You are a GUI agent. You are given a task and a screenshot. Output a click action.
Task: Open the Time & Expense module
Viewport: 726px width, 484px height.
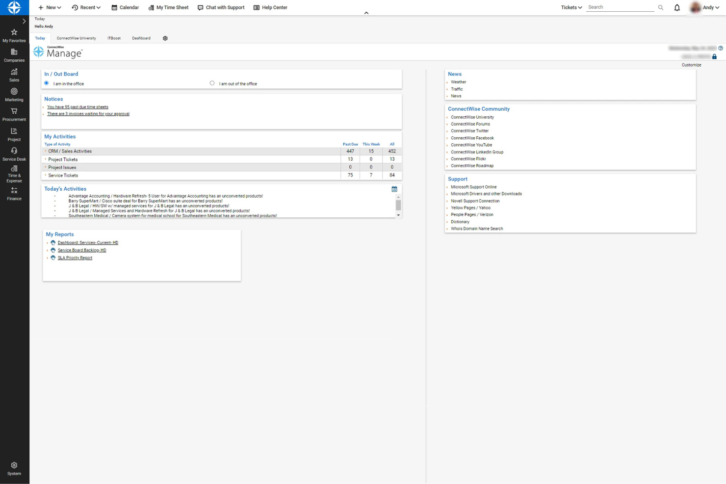[x=14, y=173]
